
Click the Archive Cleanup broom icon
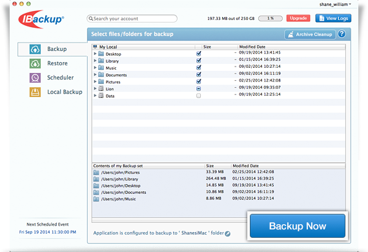291,34
